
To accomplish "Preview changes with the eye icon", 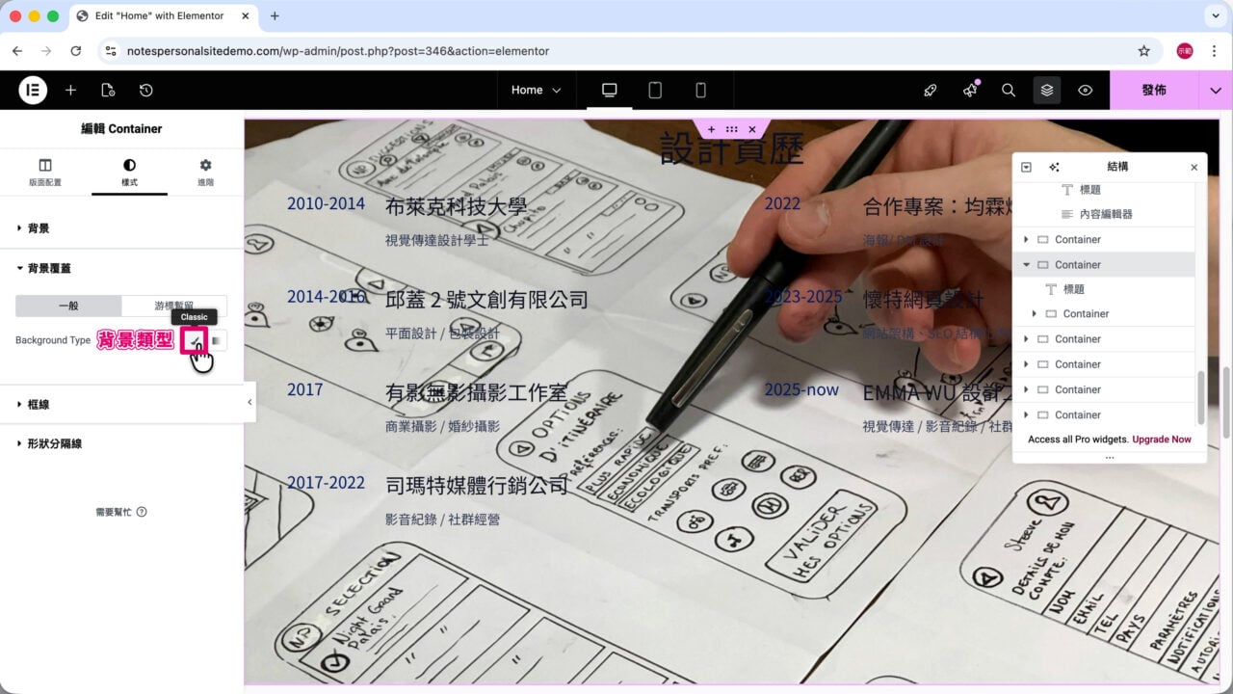I will (1086, 90).
